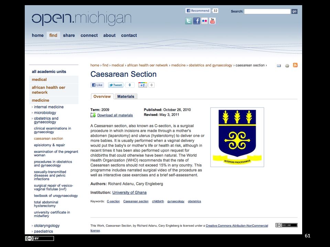330x247 pixels.
Task: Click the download materials green arrow icon
Action: point(93,115)
